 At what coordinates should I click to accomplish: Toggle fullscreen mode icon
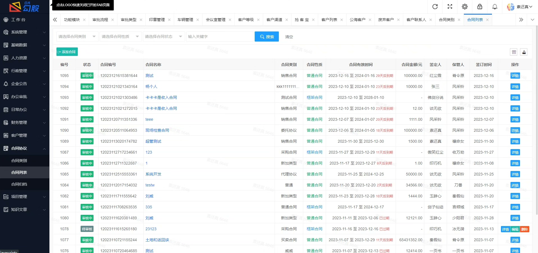click(x=450, y=7)
